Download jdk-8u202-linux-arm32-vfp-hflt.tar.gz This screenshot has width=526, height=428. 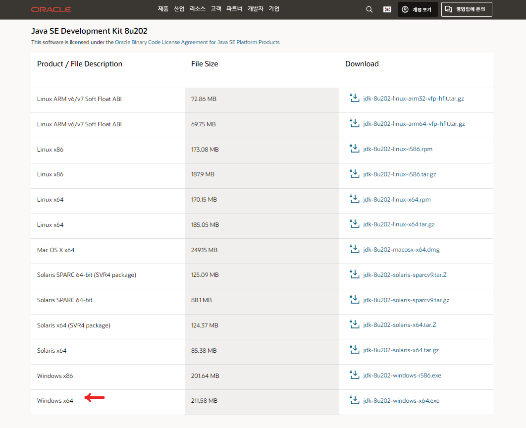point(413,99)
